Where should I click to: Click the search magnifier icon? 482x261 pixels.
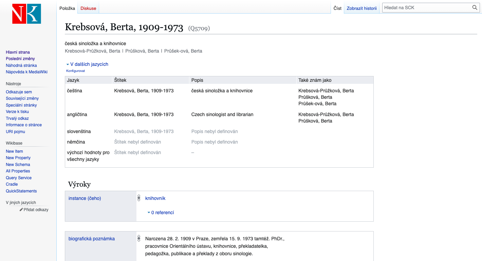tap(475, 7)
